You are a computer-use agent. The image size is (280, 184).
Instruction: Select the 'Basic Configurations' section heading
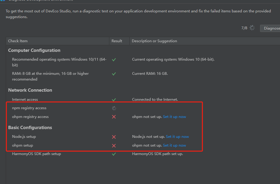point(30,128)
